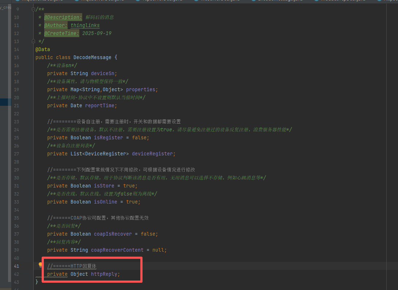Select the highlighted row in left panel
The image size is (398, 290).
click(5, 102)
